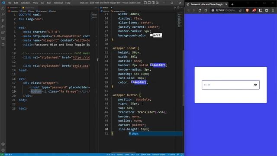The width and height of the screenshot is (277, 156).
Task: Open the Source Control view
Action: pos(3,20)
